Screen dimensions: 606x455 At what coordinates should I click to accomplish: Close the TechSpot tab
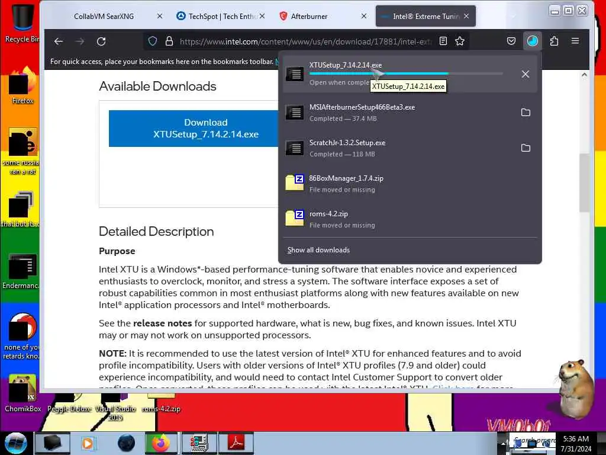coord(262,16)
